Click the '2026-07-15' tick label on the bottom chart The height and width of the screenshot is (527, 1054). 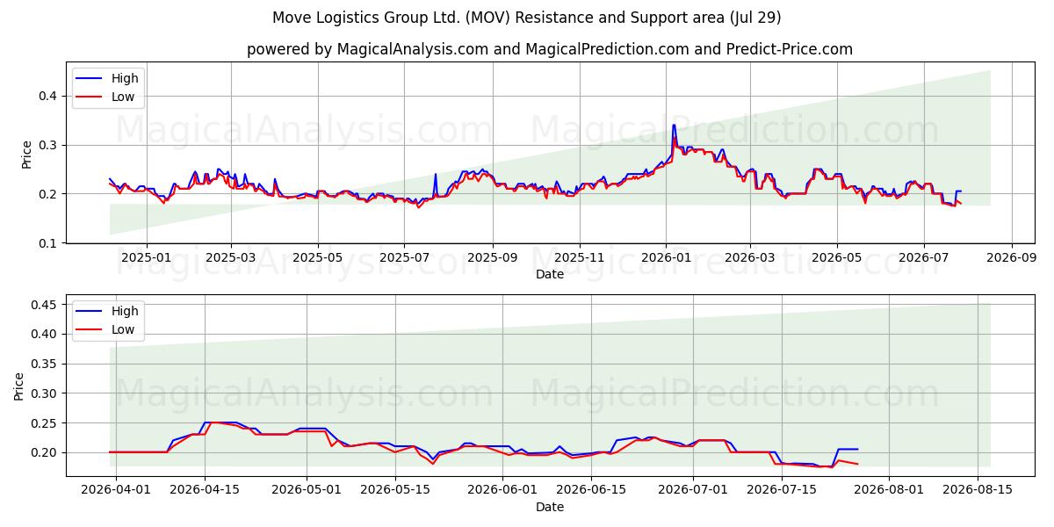[x=783, y=490]
